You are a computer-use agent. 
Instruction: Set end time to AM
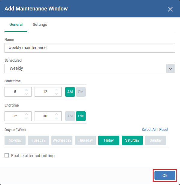[70, 116]
